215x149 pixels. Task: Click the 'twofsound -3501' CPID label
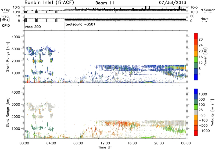click(80, 24)
